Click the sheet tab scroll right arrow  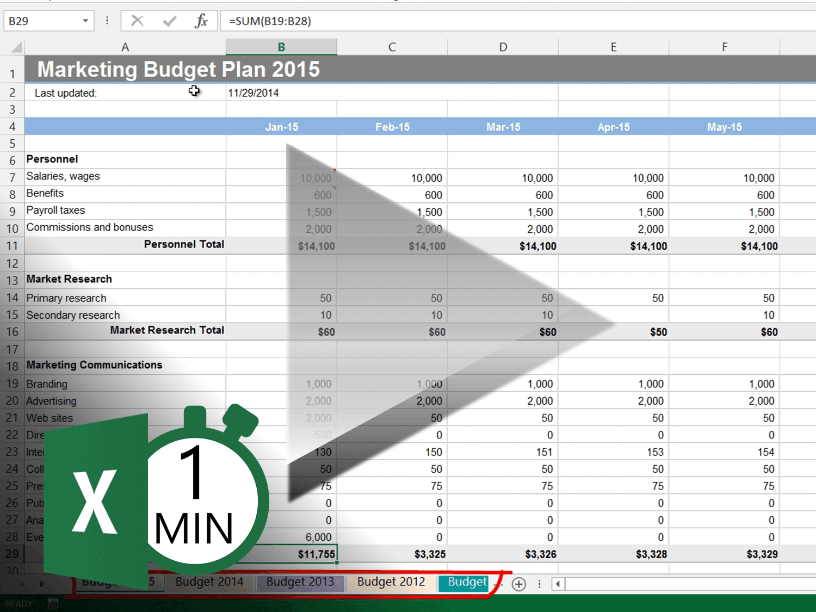[42, 584]
